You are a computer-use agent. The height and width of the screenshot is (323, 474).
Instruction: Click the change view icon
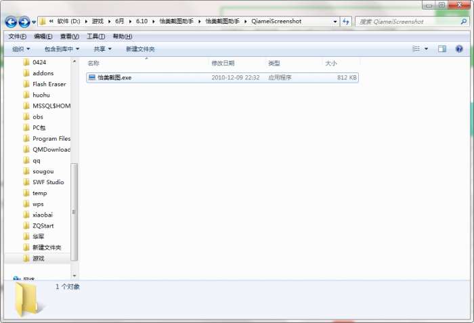point(416,49)
